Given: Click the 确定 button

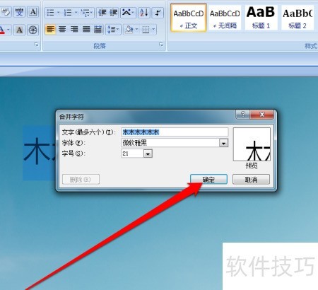Looking at the screenshot, I should pos(208,180).
